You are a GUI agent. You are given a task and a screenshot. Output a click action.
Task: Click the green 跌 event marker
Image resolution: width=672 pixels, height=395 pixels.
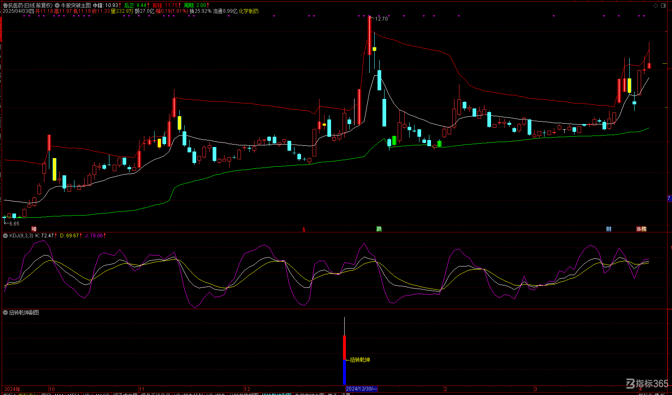(379, 229)
